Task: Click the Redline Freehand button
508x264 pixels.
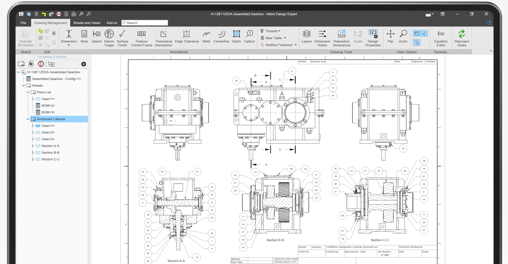Action: [278, 45]
